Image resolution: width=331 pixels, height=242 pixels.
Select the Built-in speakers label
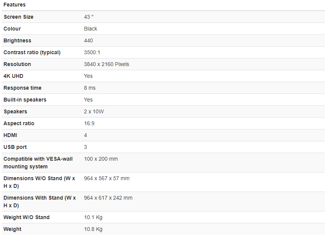(x=25, y=100)
